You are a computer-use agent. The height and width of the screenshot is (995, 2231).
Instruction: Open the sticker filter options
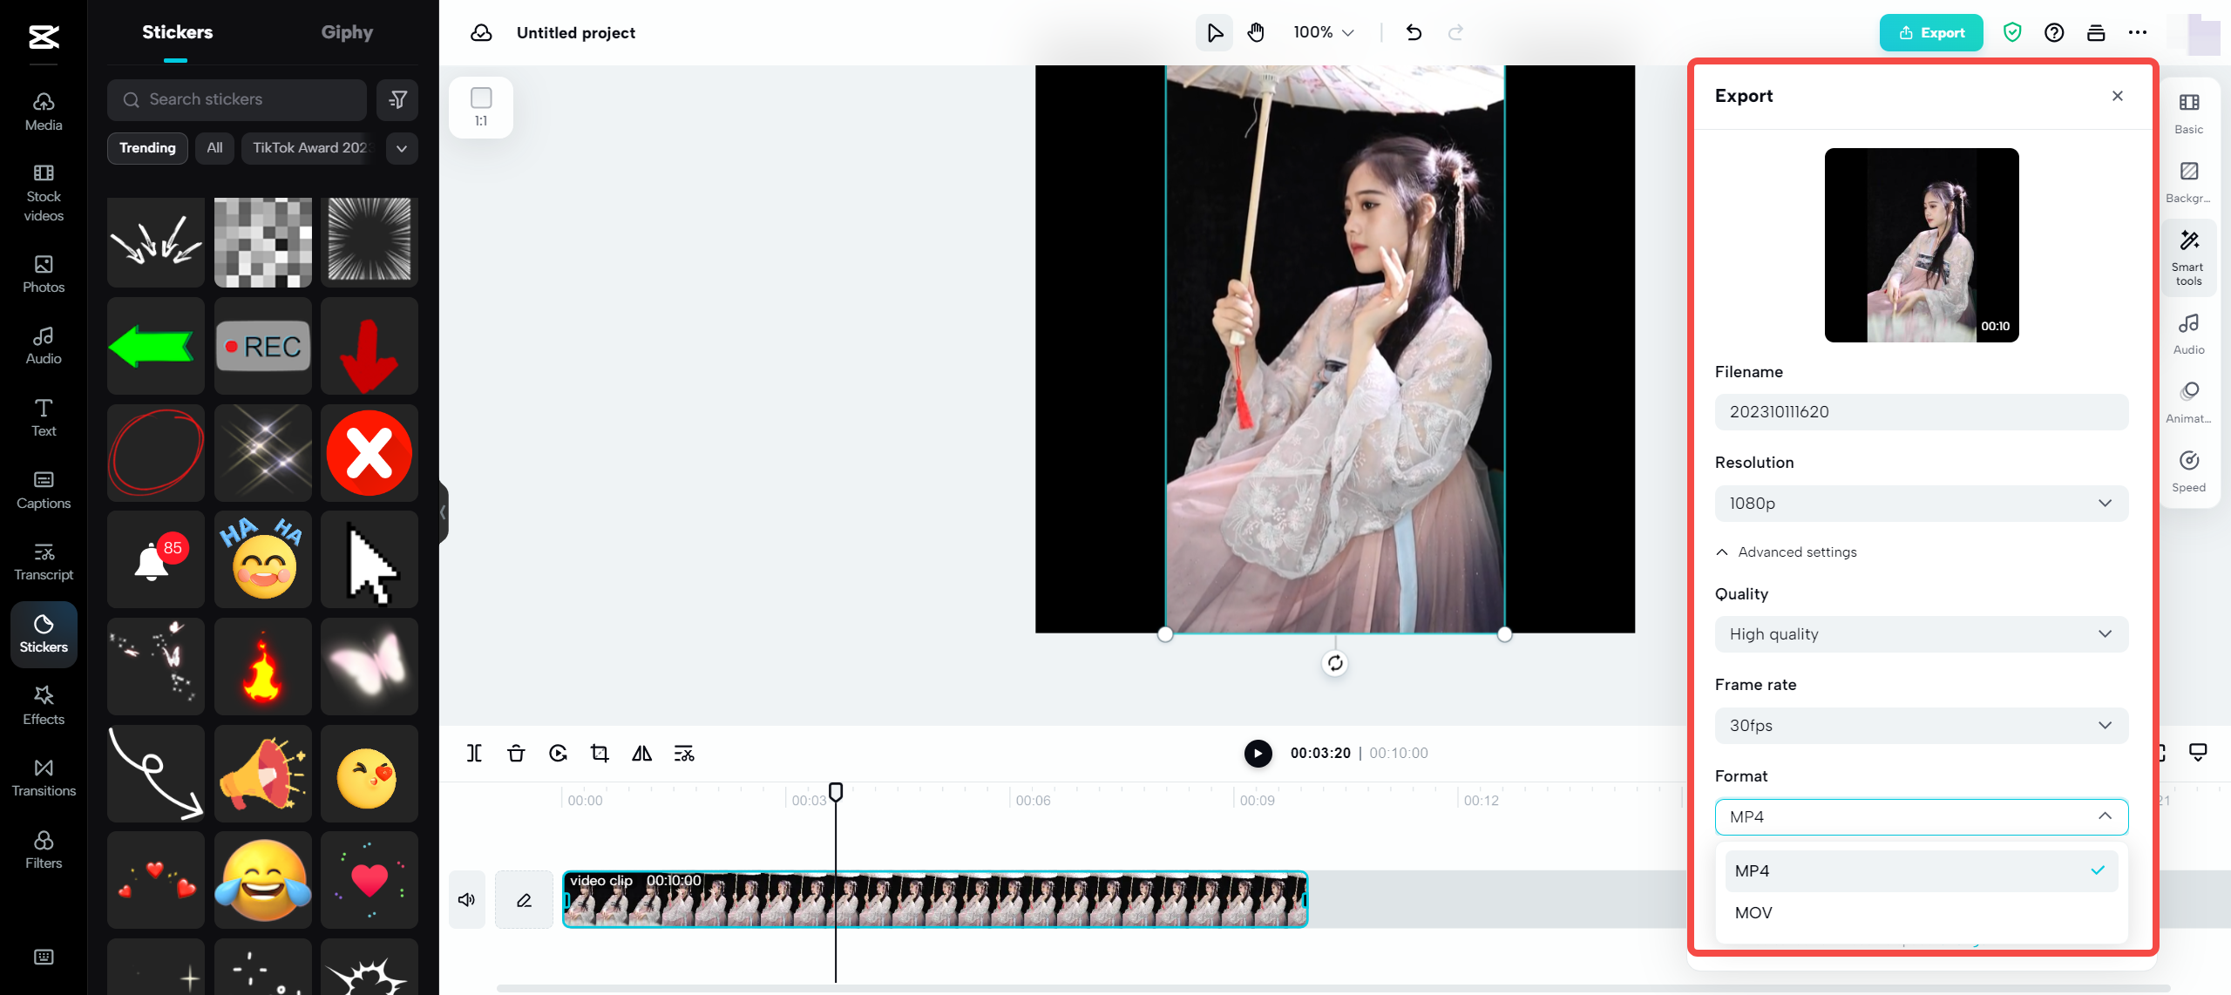pos(397,99)
